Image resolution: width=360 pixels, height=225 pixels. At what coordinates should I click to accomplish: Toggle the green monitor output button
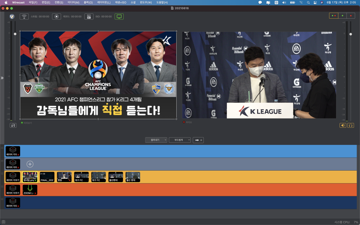[119, 16]
